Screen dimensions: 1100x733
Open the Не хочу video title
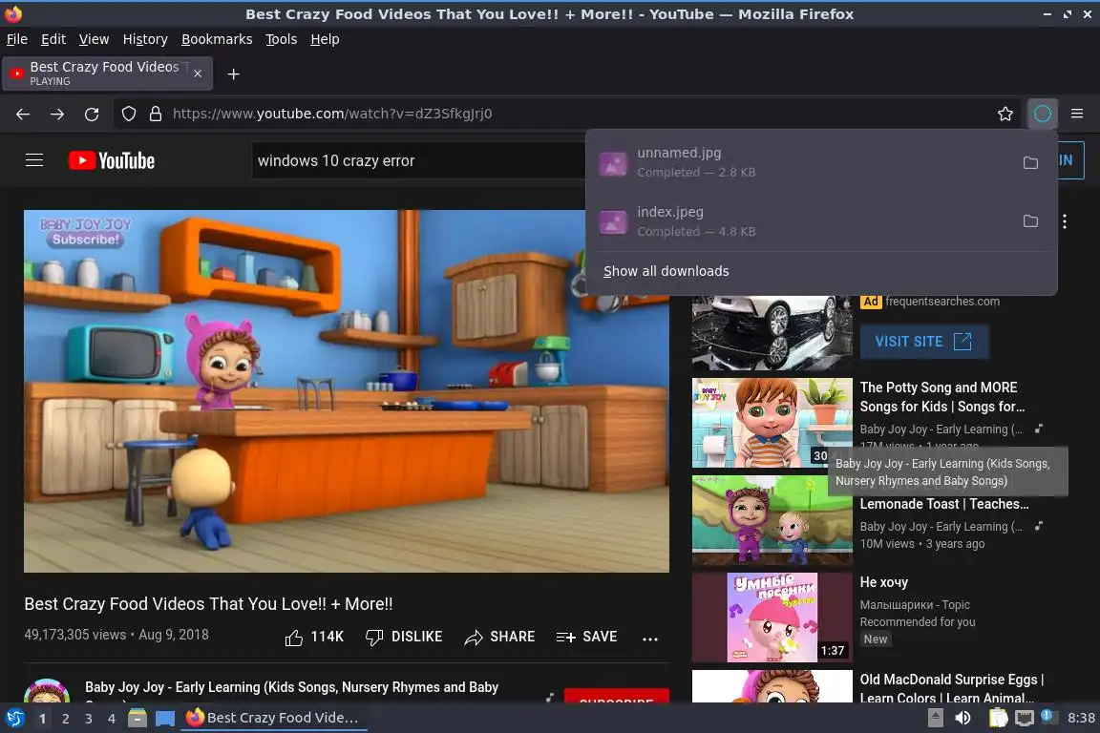point(884,582)
